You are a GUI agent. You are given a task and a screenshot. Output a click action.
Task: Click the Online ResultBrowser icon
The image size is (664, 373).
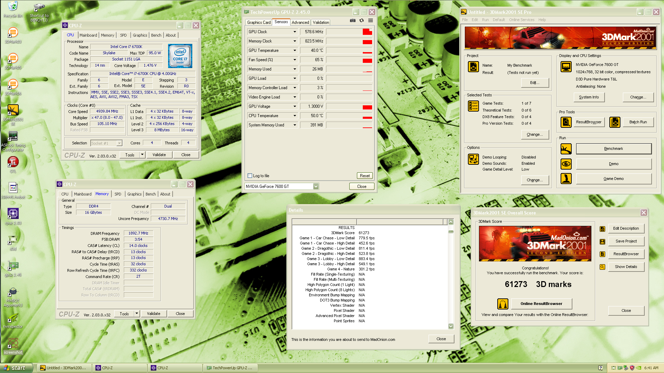coord(502,304)
